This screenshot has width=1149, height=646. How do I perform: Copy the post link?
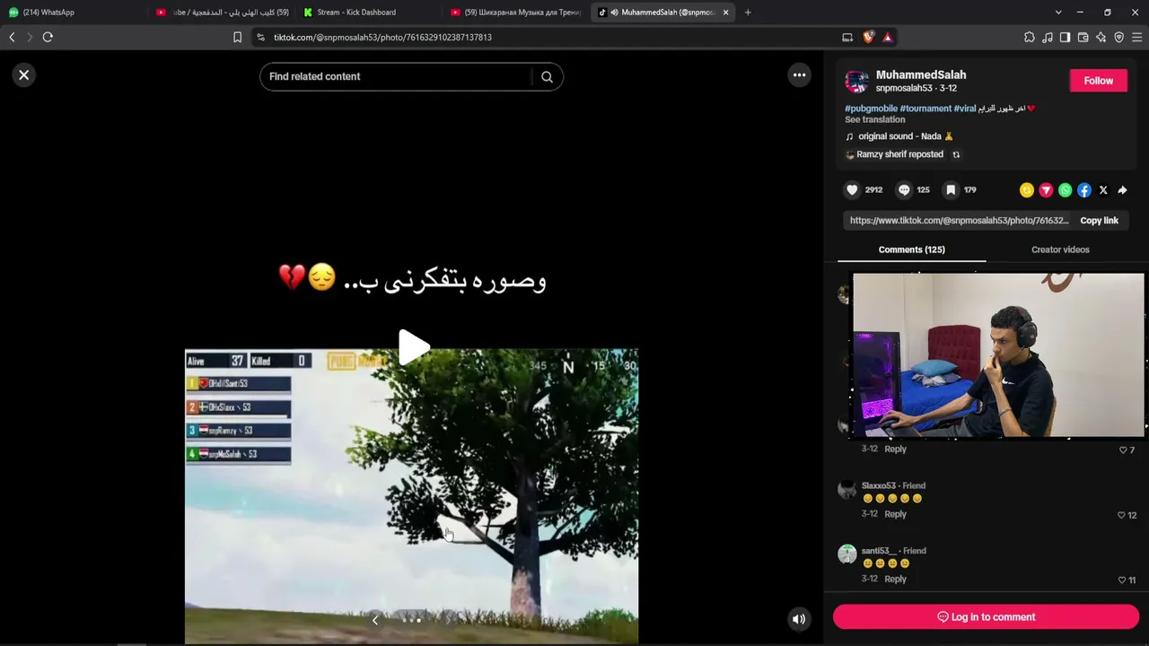(1099, 221)
